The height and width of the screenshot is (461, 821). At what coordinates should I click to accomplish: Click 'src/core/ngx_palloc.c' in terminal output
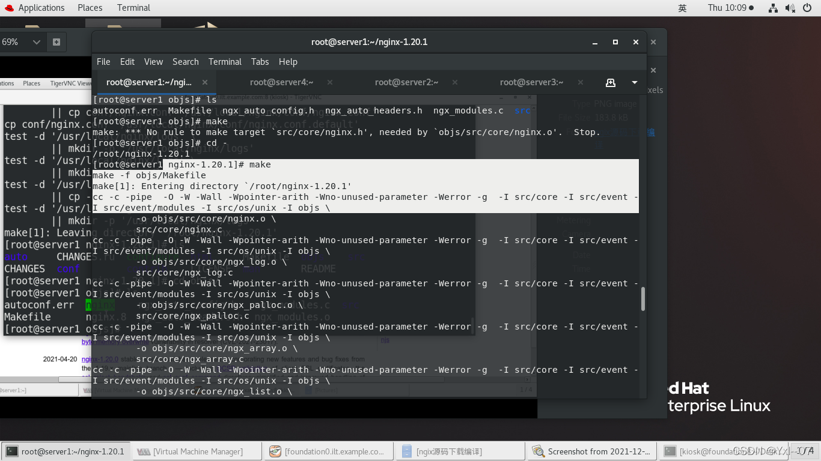(x=192, y=316)
